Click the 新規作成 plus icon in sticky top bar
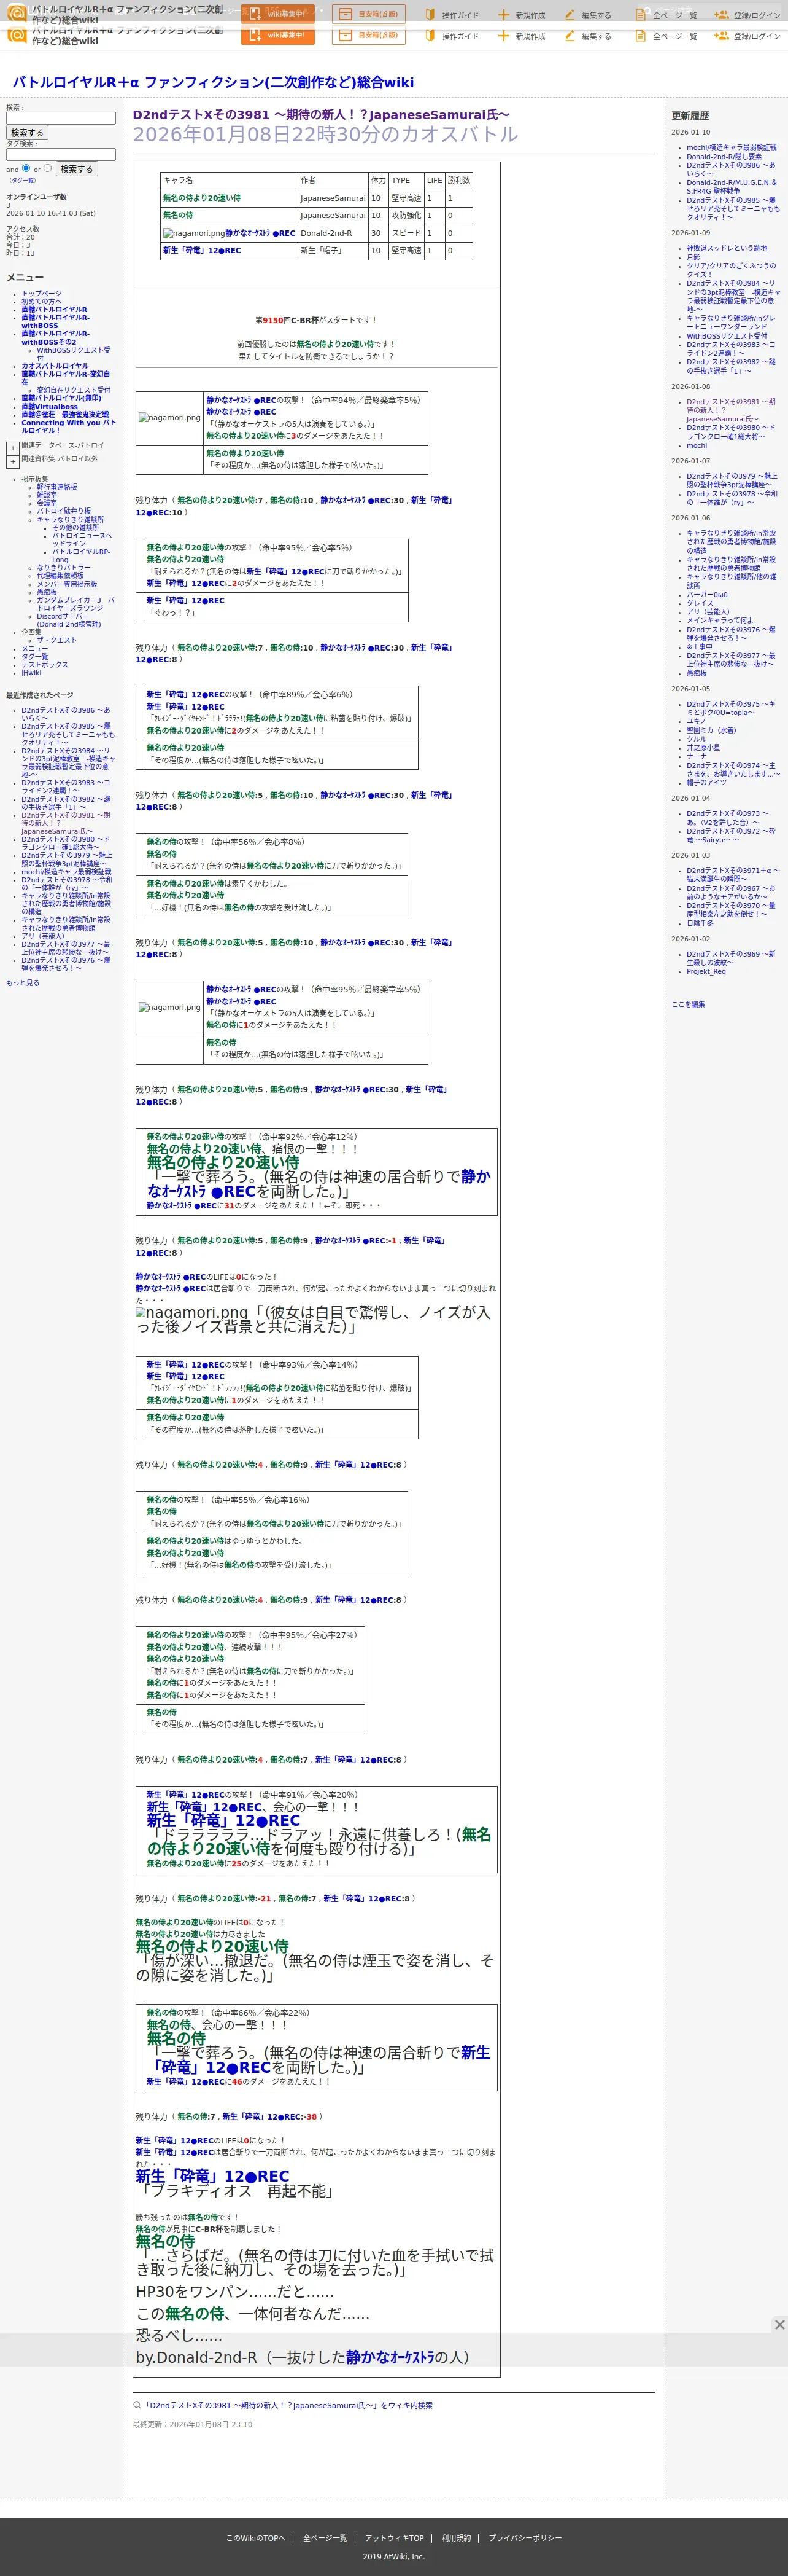788x2576 pixels. click(x=503, y=15)
